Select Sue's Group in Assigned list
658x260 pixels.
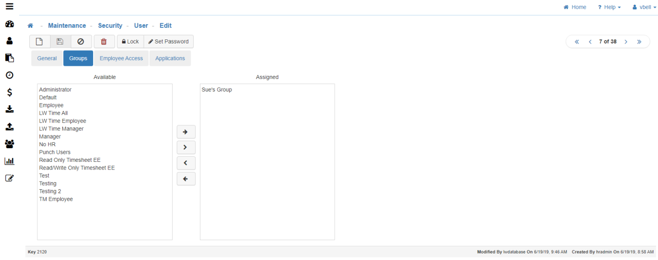pos(217,90)
